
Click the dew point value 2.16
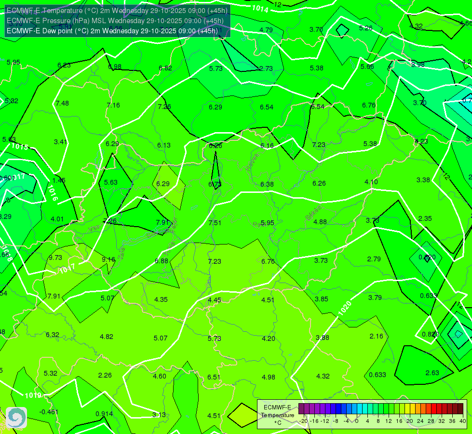(x=376, y=336)
